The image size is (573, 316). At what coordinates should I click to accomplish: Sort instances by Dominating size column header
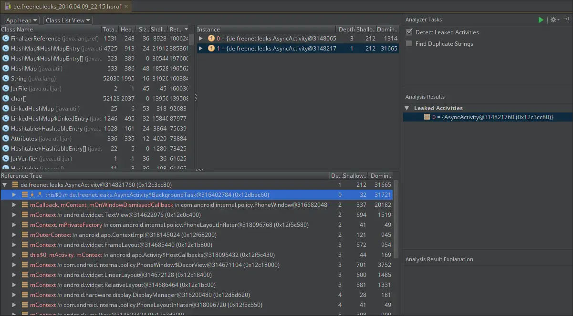click(x=387, y=29)
